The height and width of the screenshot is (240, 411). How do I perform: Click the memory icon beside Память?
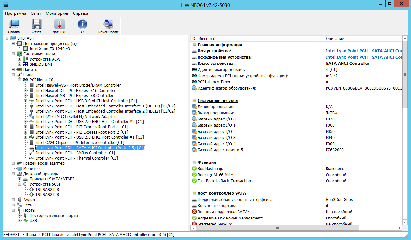(19, 70)
